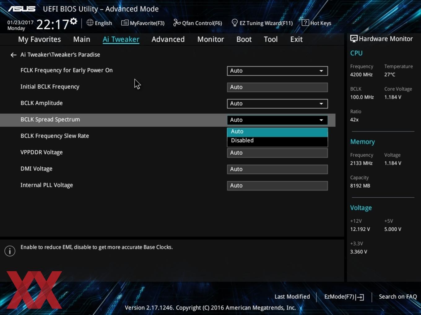Open My Favorites tab
Viewport: 421px width, 315px height.
point(39,39)
